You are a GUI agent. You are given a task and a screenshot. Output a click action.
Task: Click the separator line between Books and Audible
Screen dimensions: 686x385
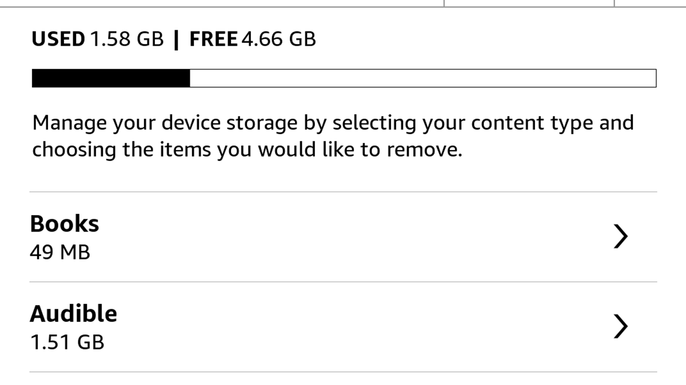[x=343, y=282]
